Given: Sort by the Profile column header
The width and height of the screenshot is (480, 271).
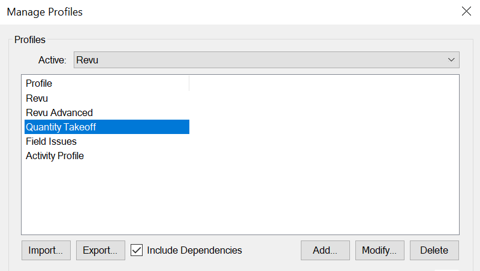Looking at the screenshot, I should [107, 83].
